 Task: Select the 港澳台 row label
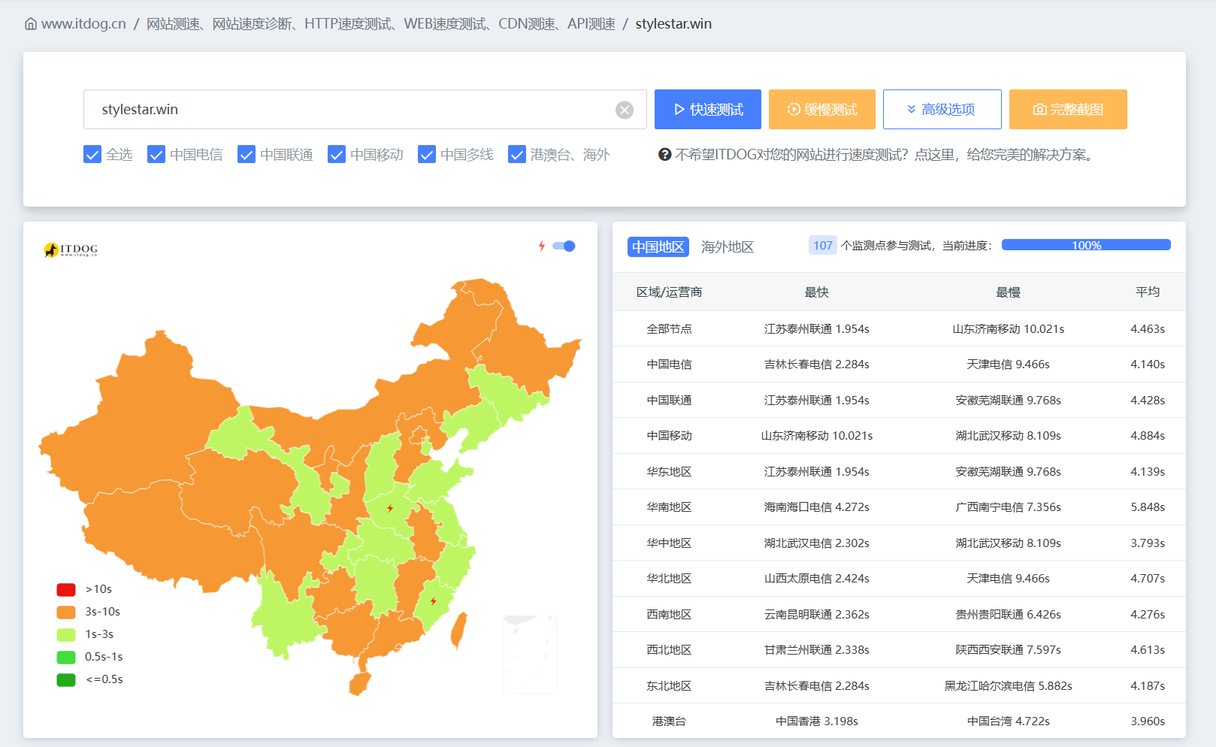669,721
